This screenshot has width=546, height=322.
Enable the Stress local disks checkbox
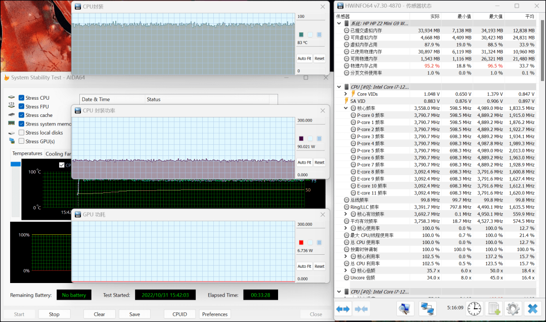point(21,133)
